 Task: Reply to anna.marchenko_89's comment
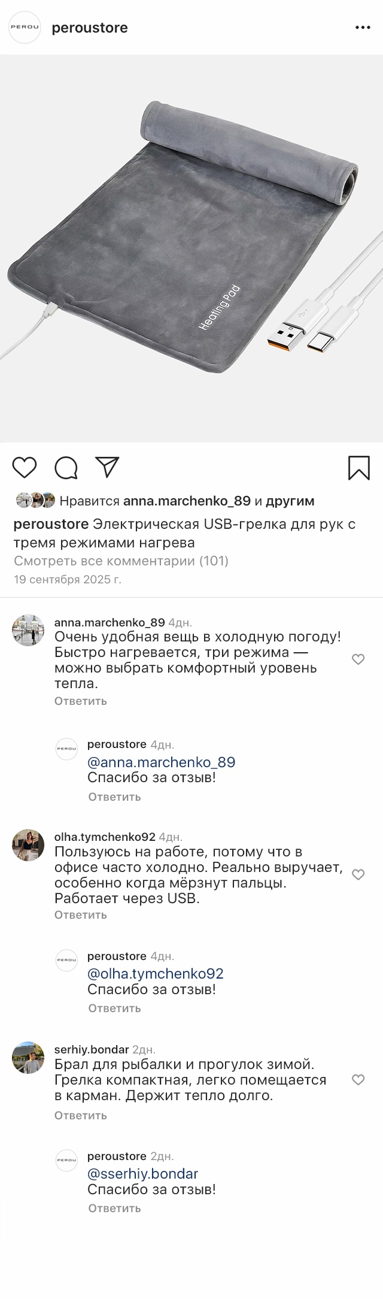81,701
